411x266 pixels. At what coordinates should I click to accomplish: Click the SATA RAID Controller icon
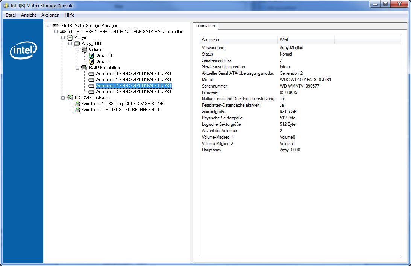pyautogui.click(x=63, y=32)
